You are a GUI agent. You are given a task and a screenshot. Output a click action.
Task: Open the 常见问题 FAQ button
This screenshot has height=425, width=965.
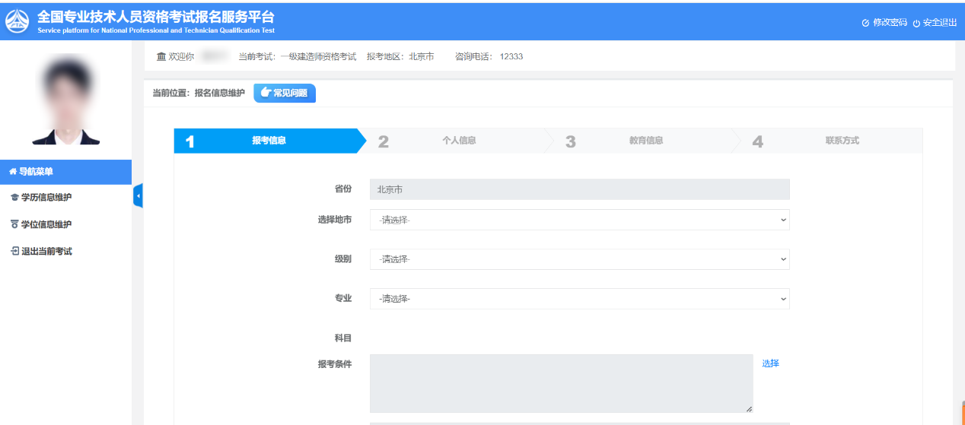point(285,93)
